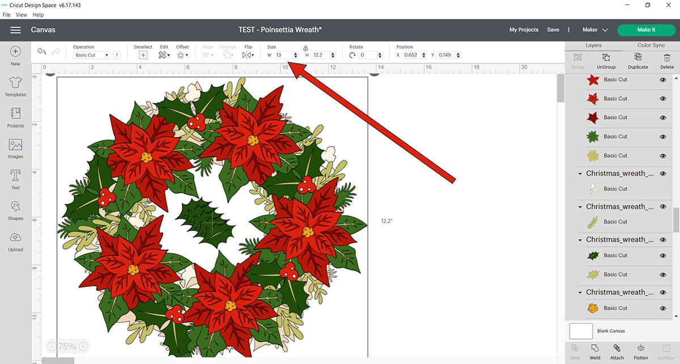The height and width of the screenshot is (364, 680).
Task: Open the Shapes tool
Action: click(x=15, y=210)
